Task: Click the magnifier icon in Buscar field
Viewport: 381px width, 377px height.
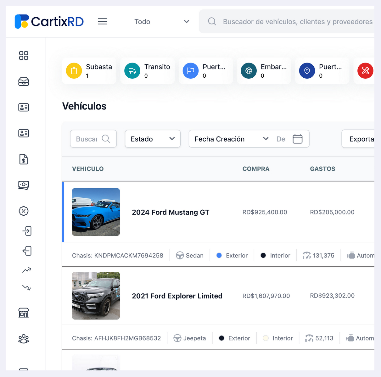Action: pyautogui.click(x=106, y=139)
